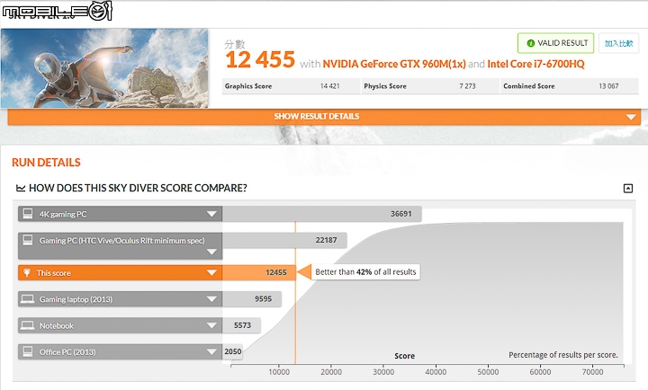Screen dimensions: 648x390
Task: Expand the Gaming PC HTC Vive row arrow
Action: pyautogui.click(x=211, y=252)
